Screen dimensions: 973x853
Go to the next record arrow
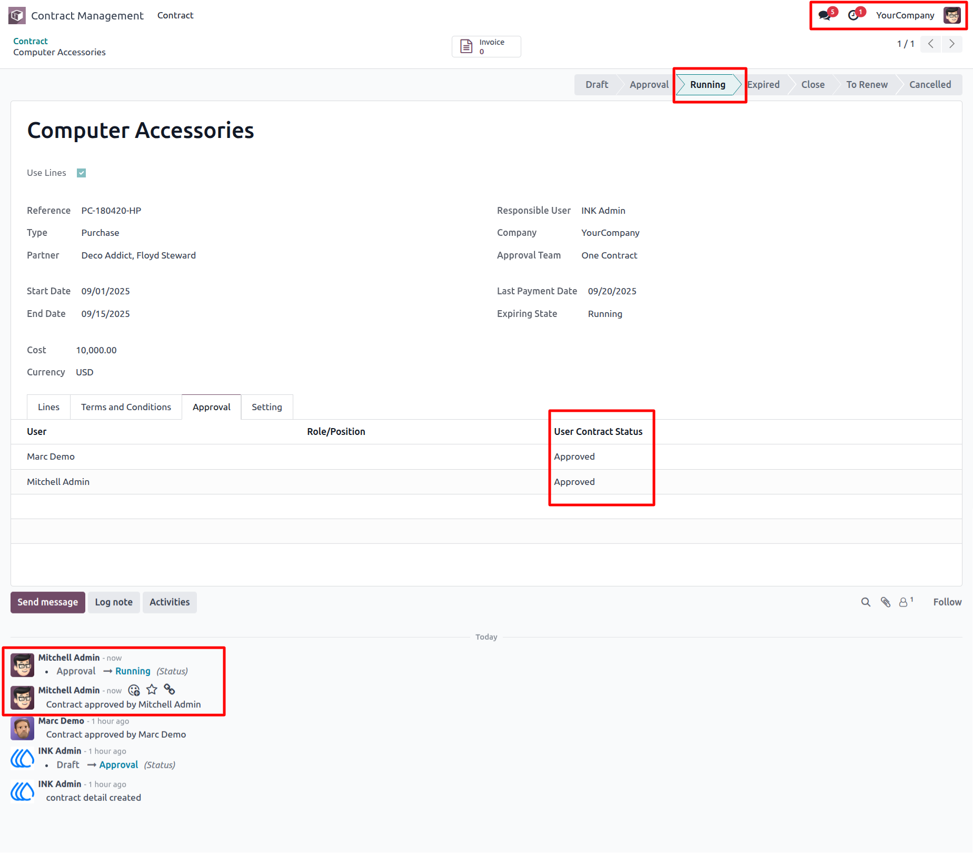click(x=952, y=44)
